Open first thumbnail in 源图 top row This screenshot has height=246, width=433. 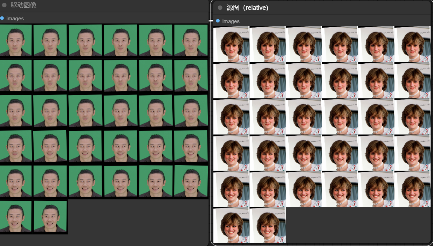pyautogui.click(x=231, y=44)
